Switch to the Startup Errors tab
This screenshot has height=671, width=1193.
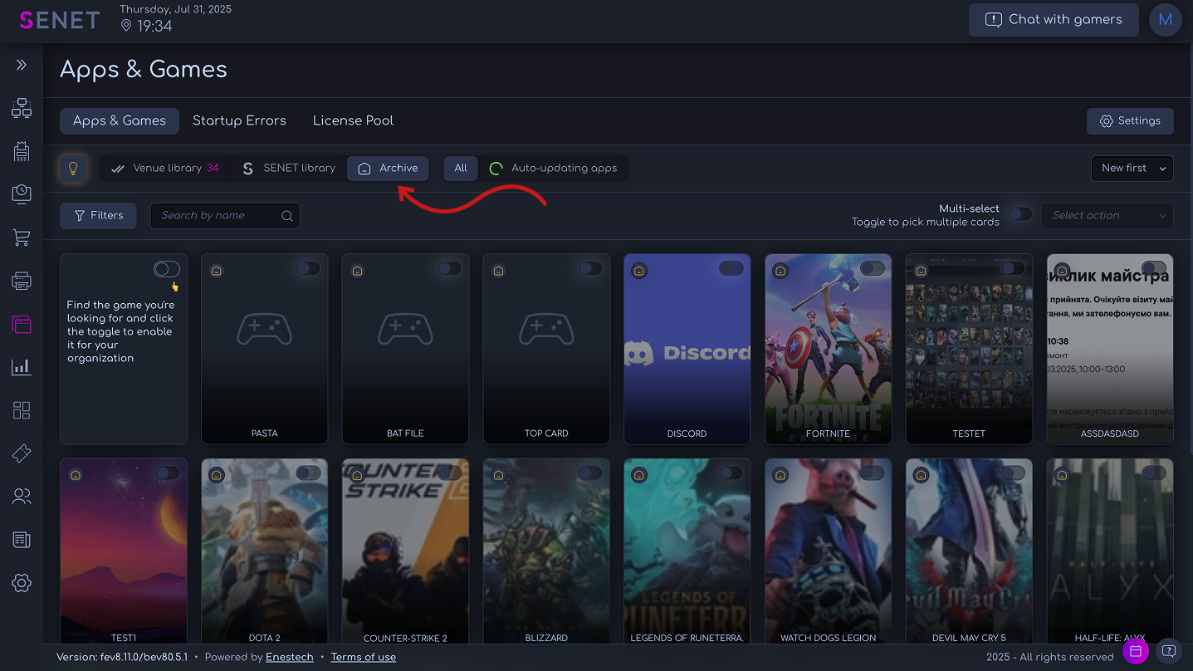239,120
